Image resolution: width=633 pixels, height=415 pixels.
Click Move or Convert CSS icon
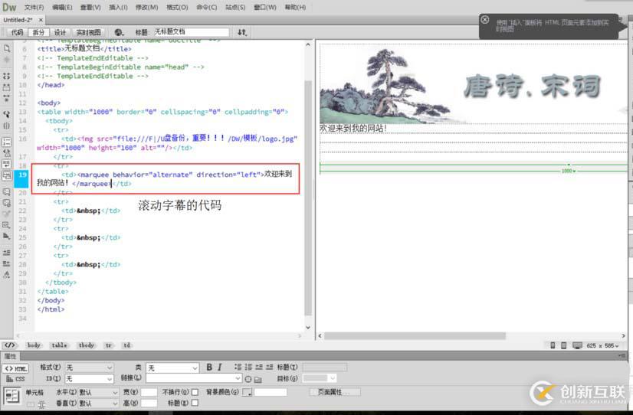pos(7,237)
